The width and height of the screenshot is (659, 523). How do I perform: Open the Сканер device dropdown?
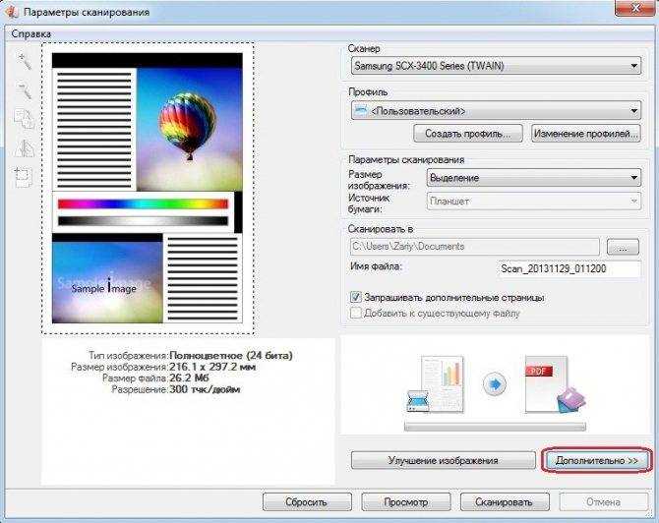(x=496, y=66)
